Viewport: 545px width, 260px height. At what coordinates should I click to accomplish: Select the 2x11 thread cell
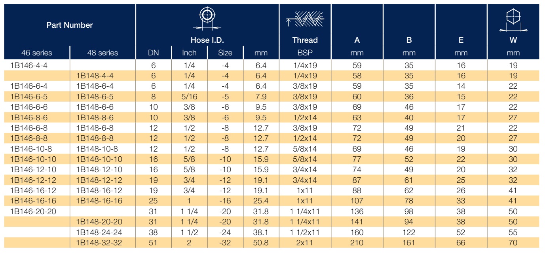(305, 243)
